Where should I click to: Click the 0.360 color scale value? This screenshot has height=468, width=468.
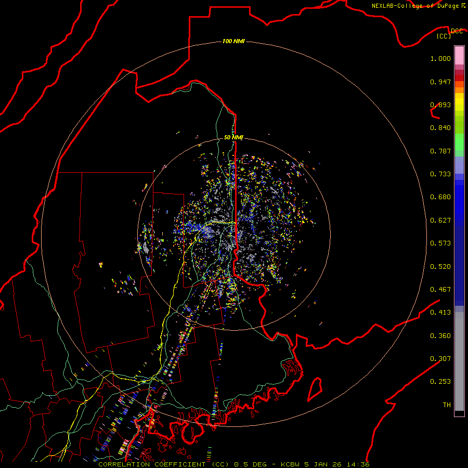[440, 336]
